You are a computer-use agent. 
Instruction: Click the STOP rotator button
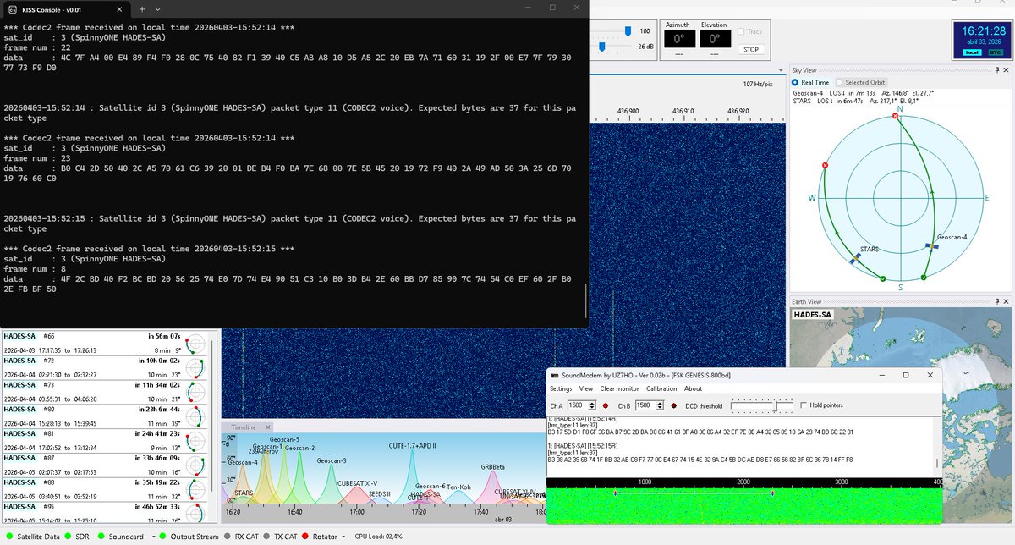pyautogui.click(x=750, y=50)
